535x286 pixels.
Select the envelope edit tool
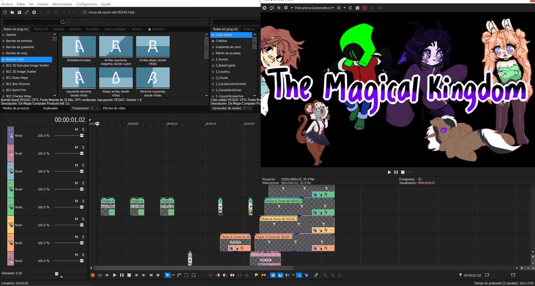[179, 275]
